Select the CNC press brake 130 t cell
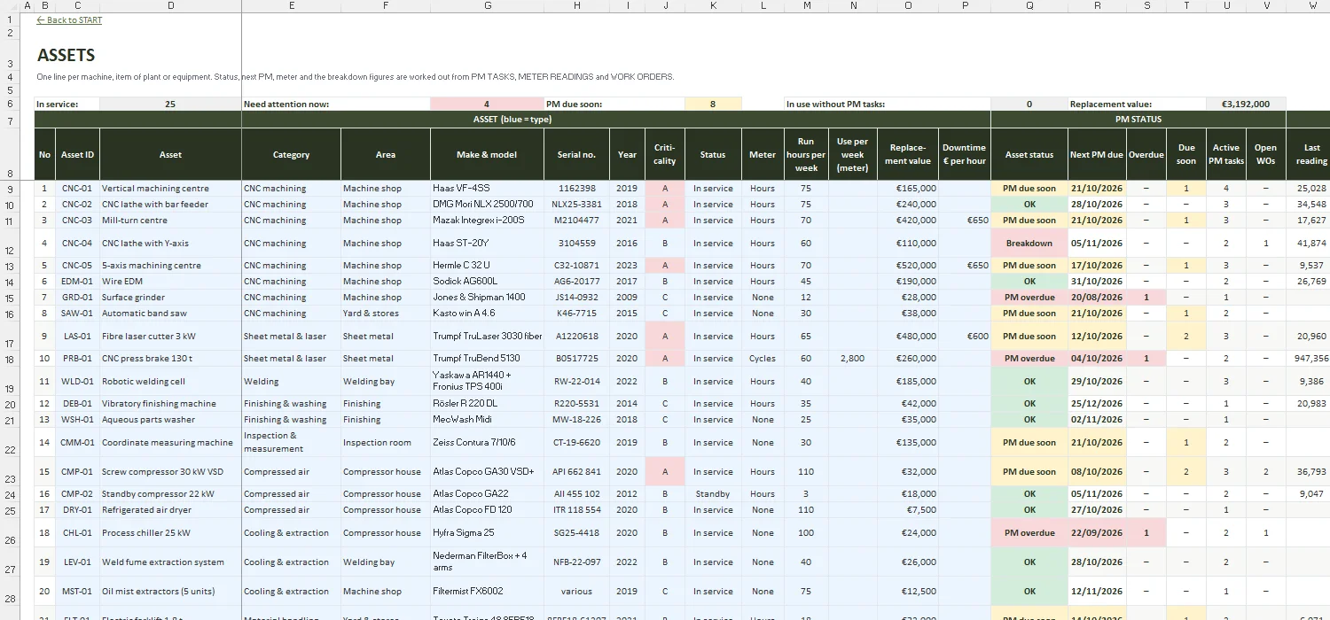 pos(170,359)
